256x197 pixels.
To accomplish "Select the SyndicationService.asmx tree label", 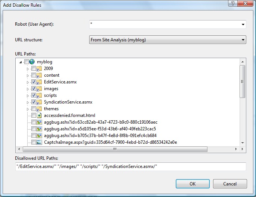I will [68, 102].
